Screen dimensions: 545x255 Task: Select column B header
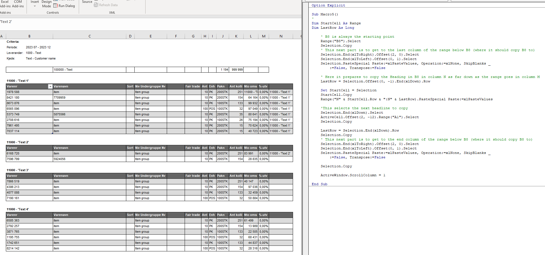coord(29,36)
